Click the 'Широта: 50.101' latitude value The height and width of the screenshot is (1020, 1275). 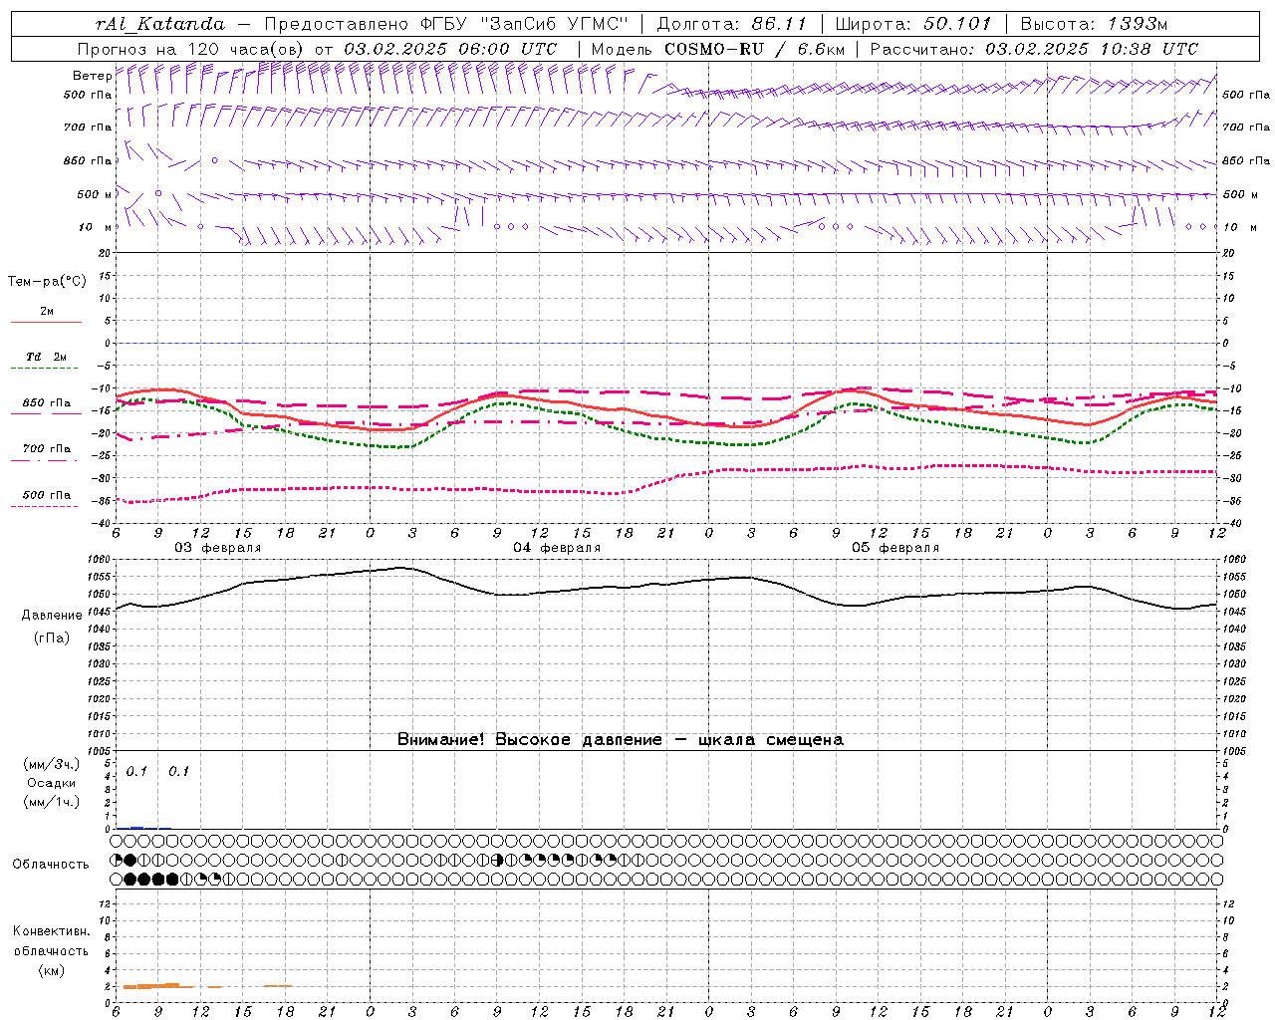pyautogui.click(x=913, y=24)
